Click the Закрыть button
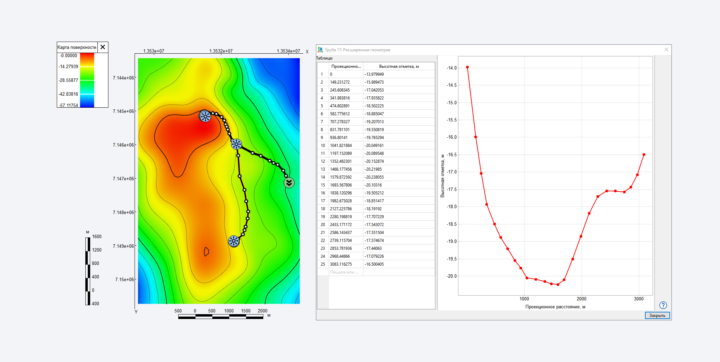Image resolution: width=720 pixels, height=362 pixels. point(657,315)
